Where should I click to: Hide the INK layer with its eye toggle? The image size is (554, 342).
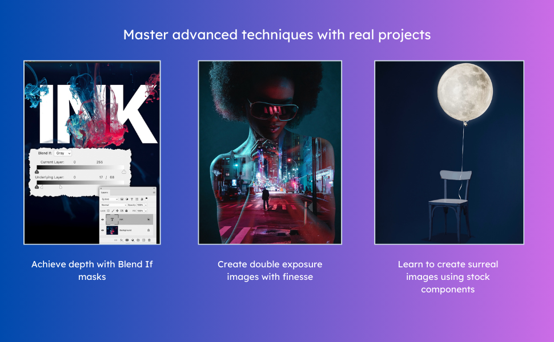tap(102, 219)
